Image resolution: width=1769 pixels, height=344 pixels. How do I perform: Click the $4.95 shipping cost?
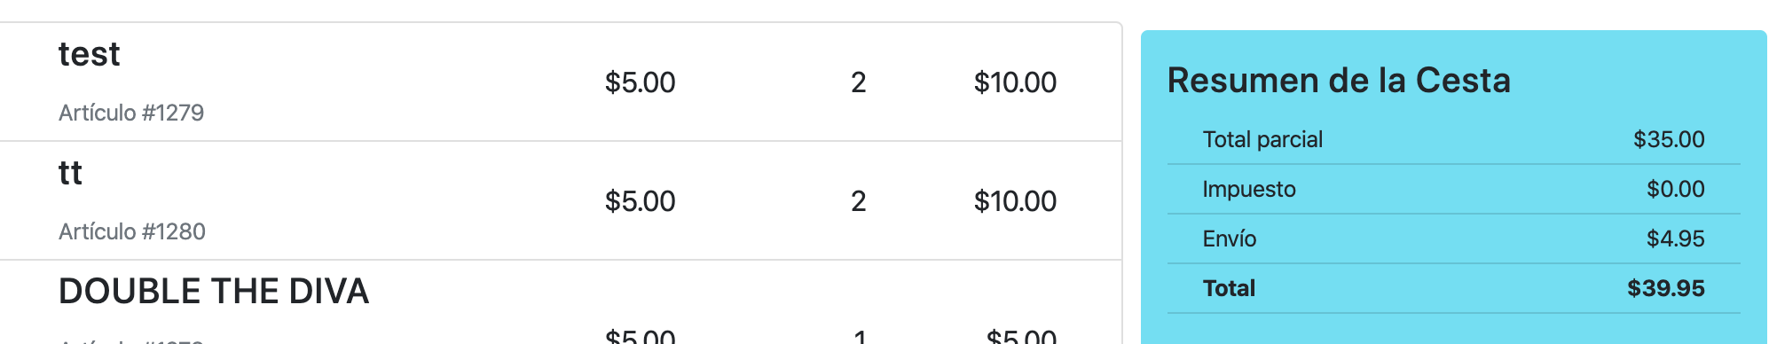(1675, 238)
